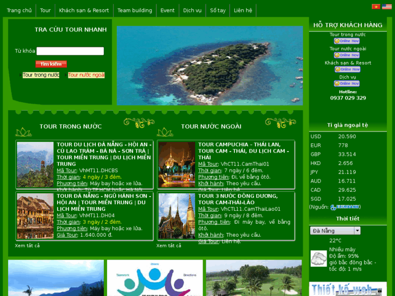Click tour code VhMT11.DHCBS
The image size is (395, 296).
point(98,171)
